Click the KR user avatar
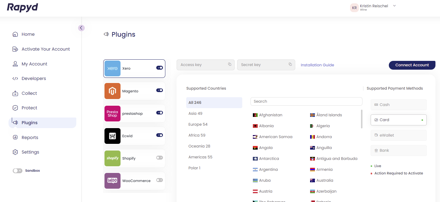Viewport: 440px width, 202px height. tap(354, 8)
